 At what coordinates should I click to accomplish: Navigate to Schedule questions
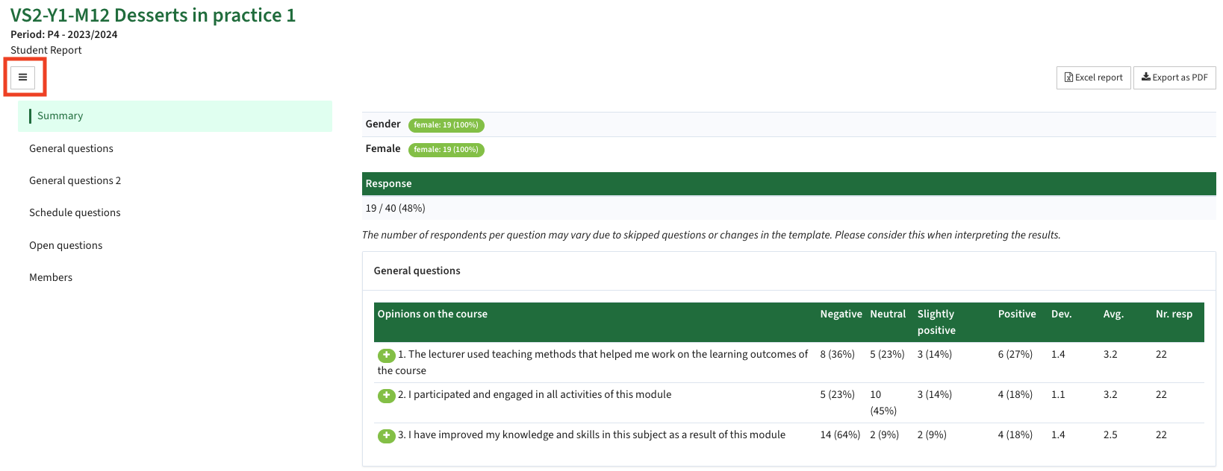75,212
